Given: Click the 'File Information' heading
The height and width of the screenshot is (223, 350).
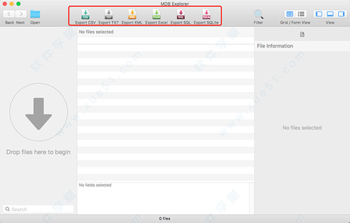Looking at the screenshot, I should pos(275,46).
